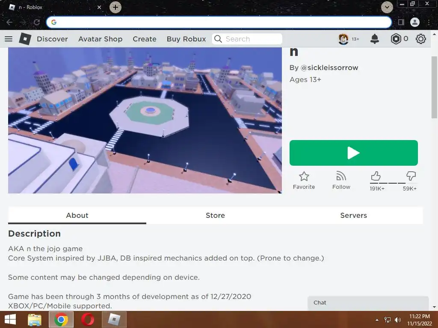Open File Explorer from taskbar
Screen dimensions: 438x328
[35, 319]
